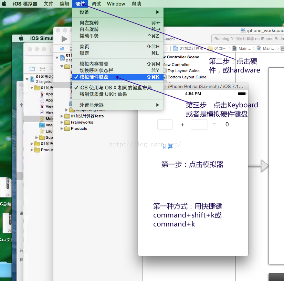Choose 向右旋转 from the menu
This screenshot has height=281, width=284.
[118, 29]
